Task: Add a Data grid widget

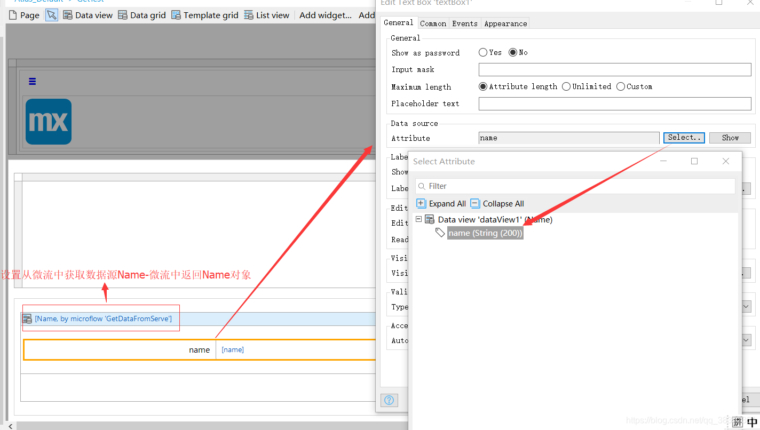Action: tap(142, 15)
